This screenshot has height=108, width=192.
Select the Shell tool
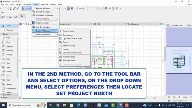(x=9, y=80)
